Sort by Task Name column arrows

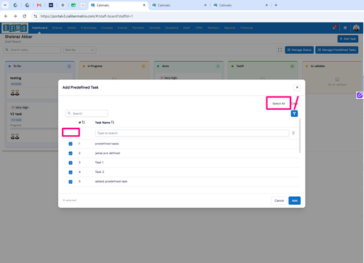(x=113, y=122)
